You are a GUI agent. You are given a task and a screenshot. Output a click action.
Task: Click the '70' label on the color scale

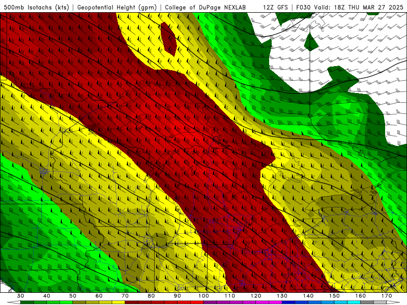[x=125, y=296]
